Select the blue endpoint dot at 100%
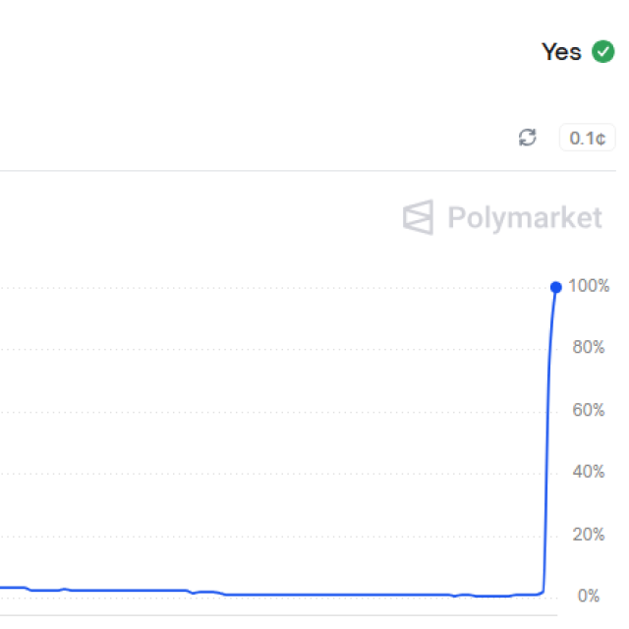 pos(556,287)
